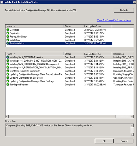Sort lower list by Last Update Time header

click(x=97, y=54)
